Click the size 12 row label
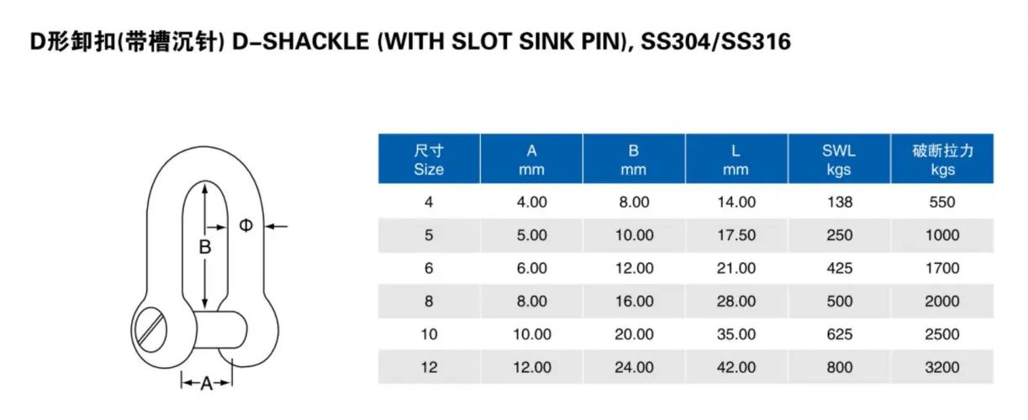This screenshot has width=1028, height=420. (429, 367)
